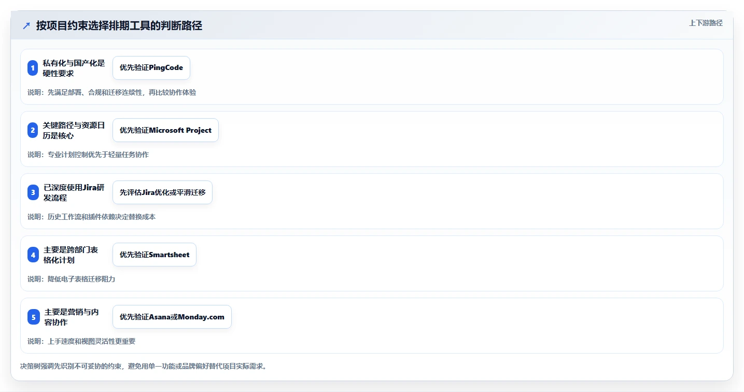The image size is (744, 392).
Task: Click the 优先验证Microsoft Project button
Action: coord(165,130)
